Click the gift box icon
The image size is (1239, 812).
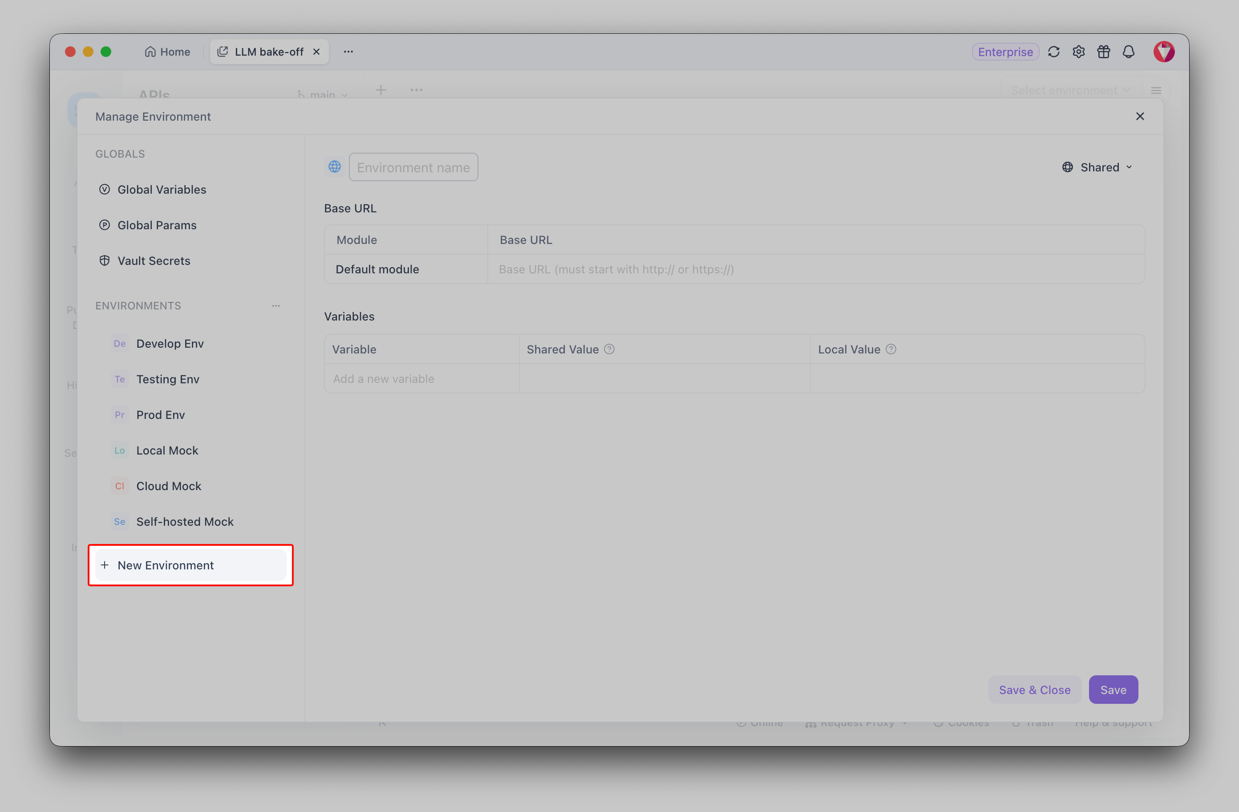pyautogui.click(x=1103, y=52)
